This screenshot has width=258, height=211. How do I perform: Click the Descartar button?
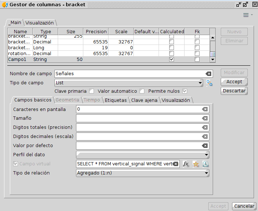click(234, 91)
